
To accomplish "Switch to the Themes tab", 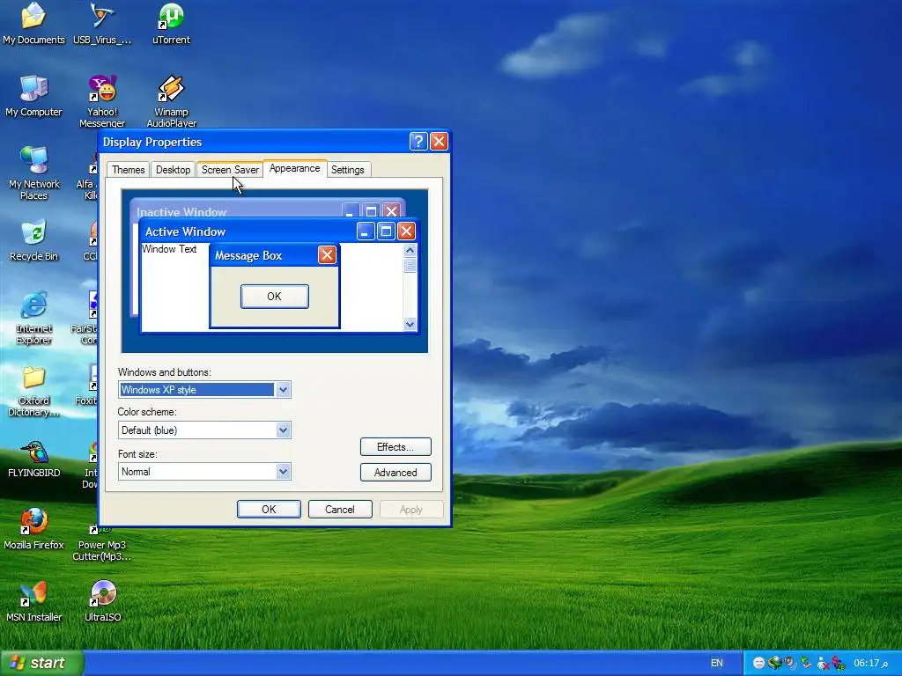I will click(x=129, y=170).
